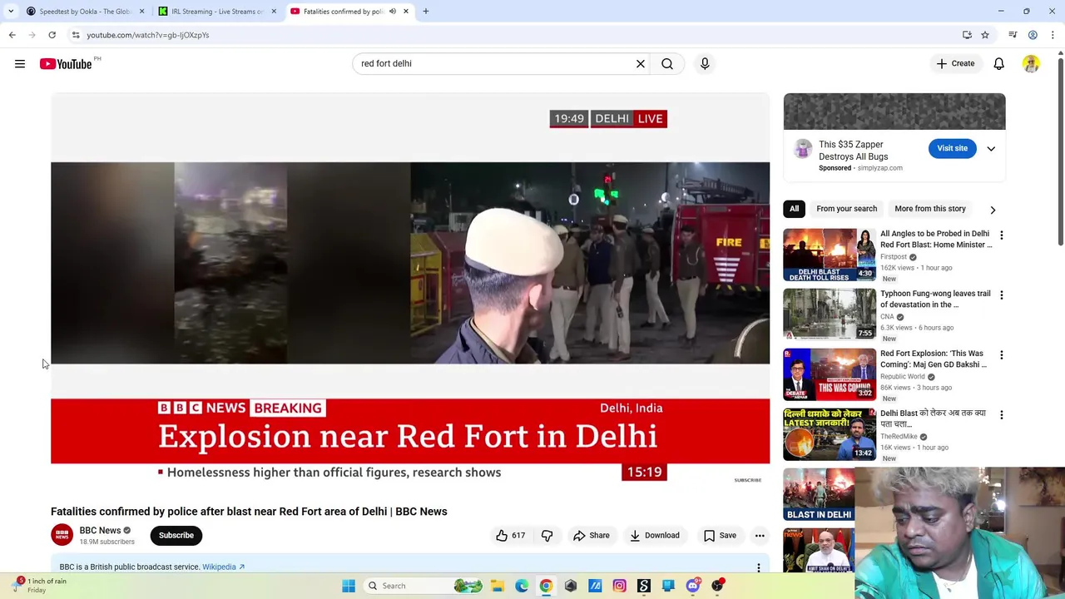Open the BBC News channel name
This screenshot has width=1065, height=599.
[100, 530]
